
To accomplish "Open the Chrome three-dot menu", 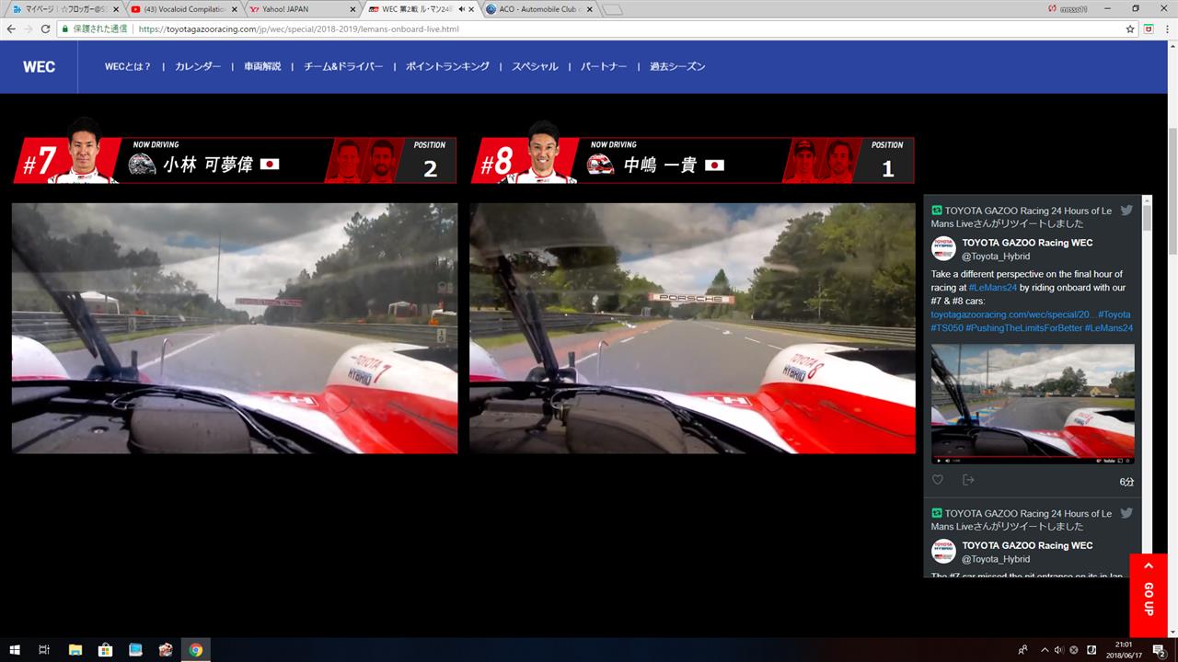I will (x=1167, y=29).
